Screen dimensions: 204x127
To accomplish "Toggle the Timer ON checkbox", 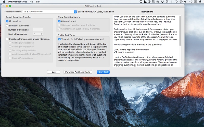I will point(59,39).
